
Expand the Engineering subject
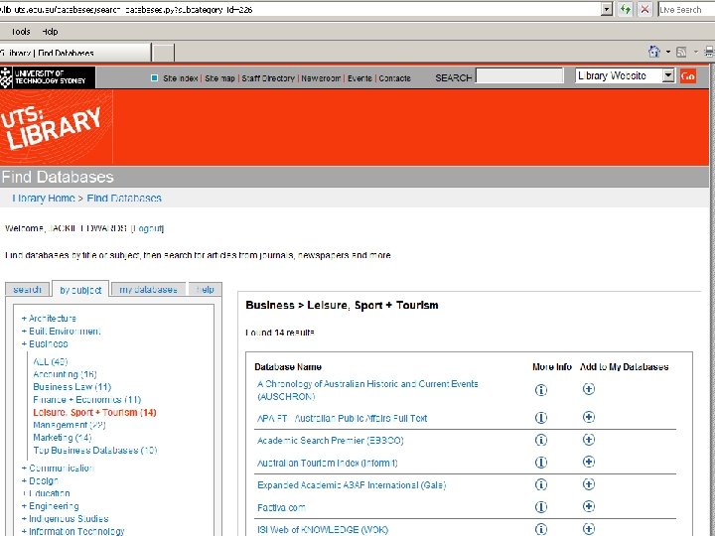[51, 506]
